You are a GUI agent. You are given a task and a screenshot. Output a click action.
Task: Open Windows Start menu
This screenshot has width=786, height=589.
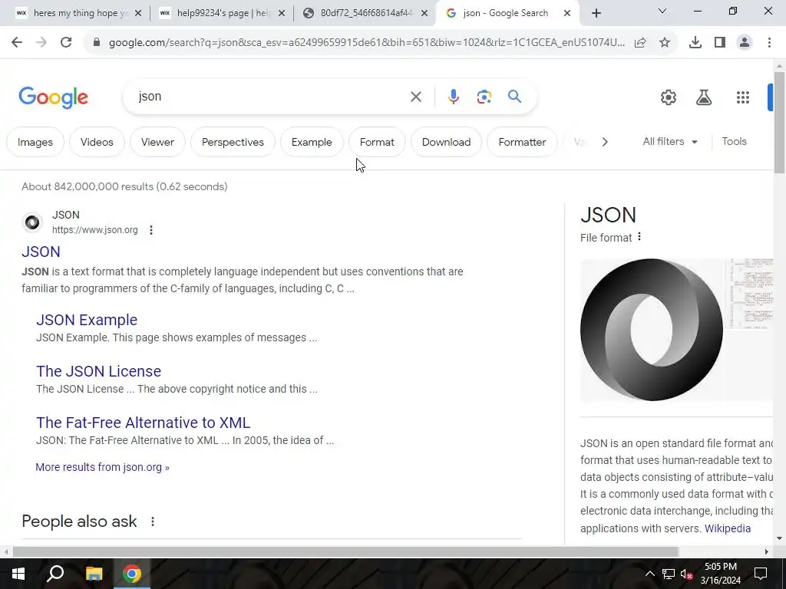[18, 574]
